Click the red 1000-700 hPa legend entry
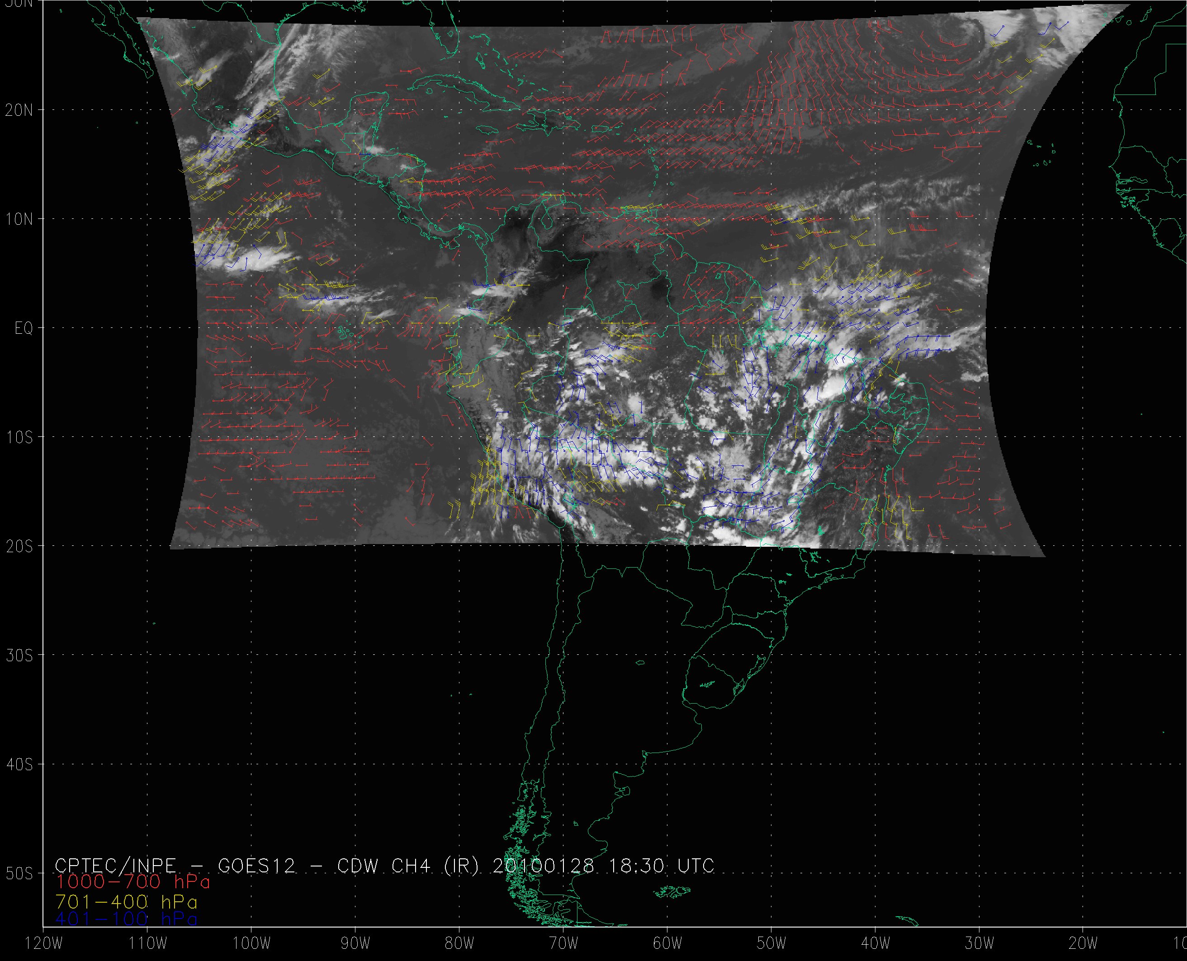 [x=133, y=881]
